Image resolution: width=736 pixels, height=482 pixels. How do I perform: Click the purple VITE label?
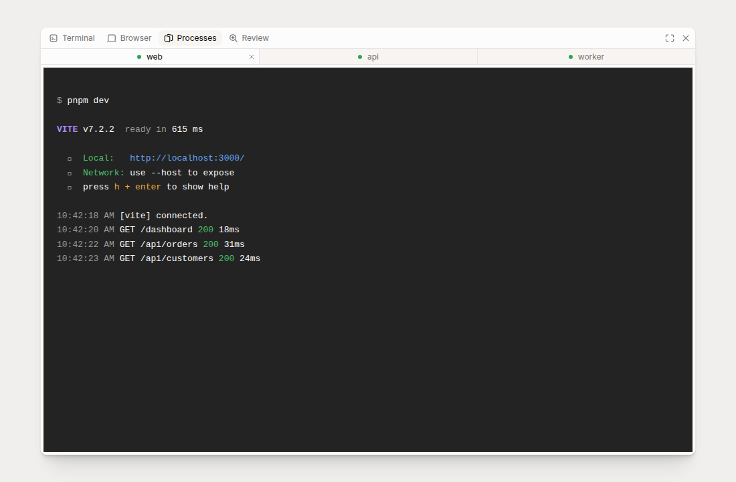[67, 129]
